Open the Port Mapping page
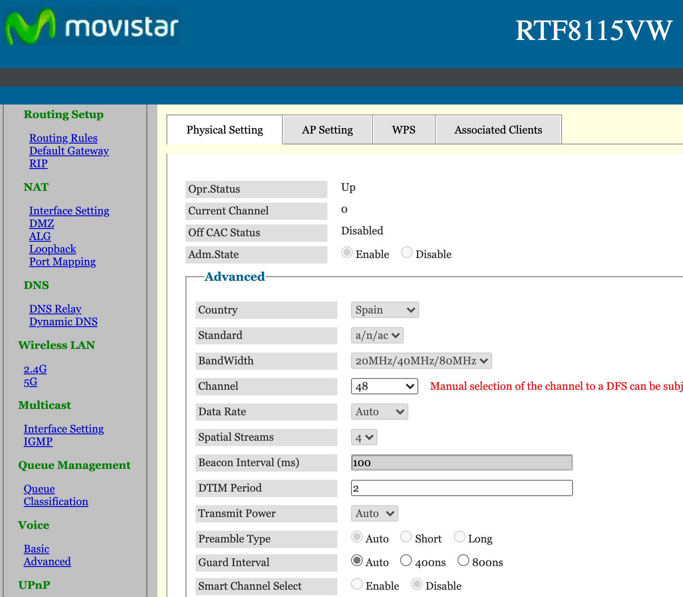Image resolution: width=683 pixels, height=597 pixels. click(x=62, y=262)
